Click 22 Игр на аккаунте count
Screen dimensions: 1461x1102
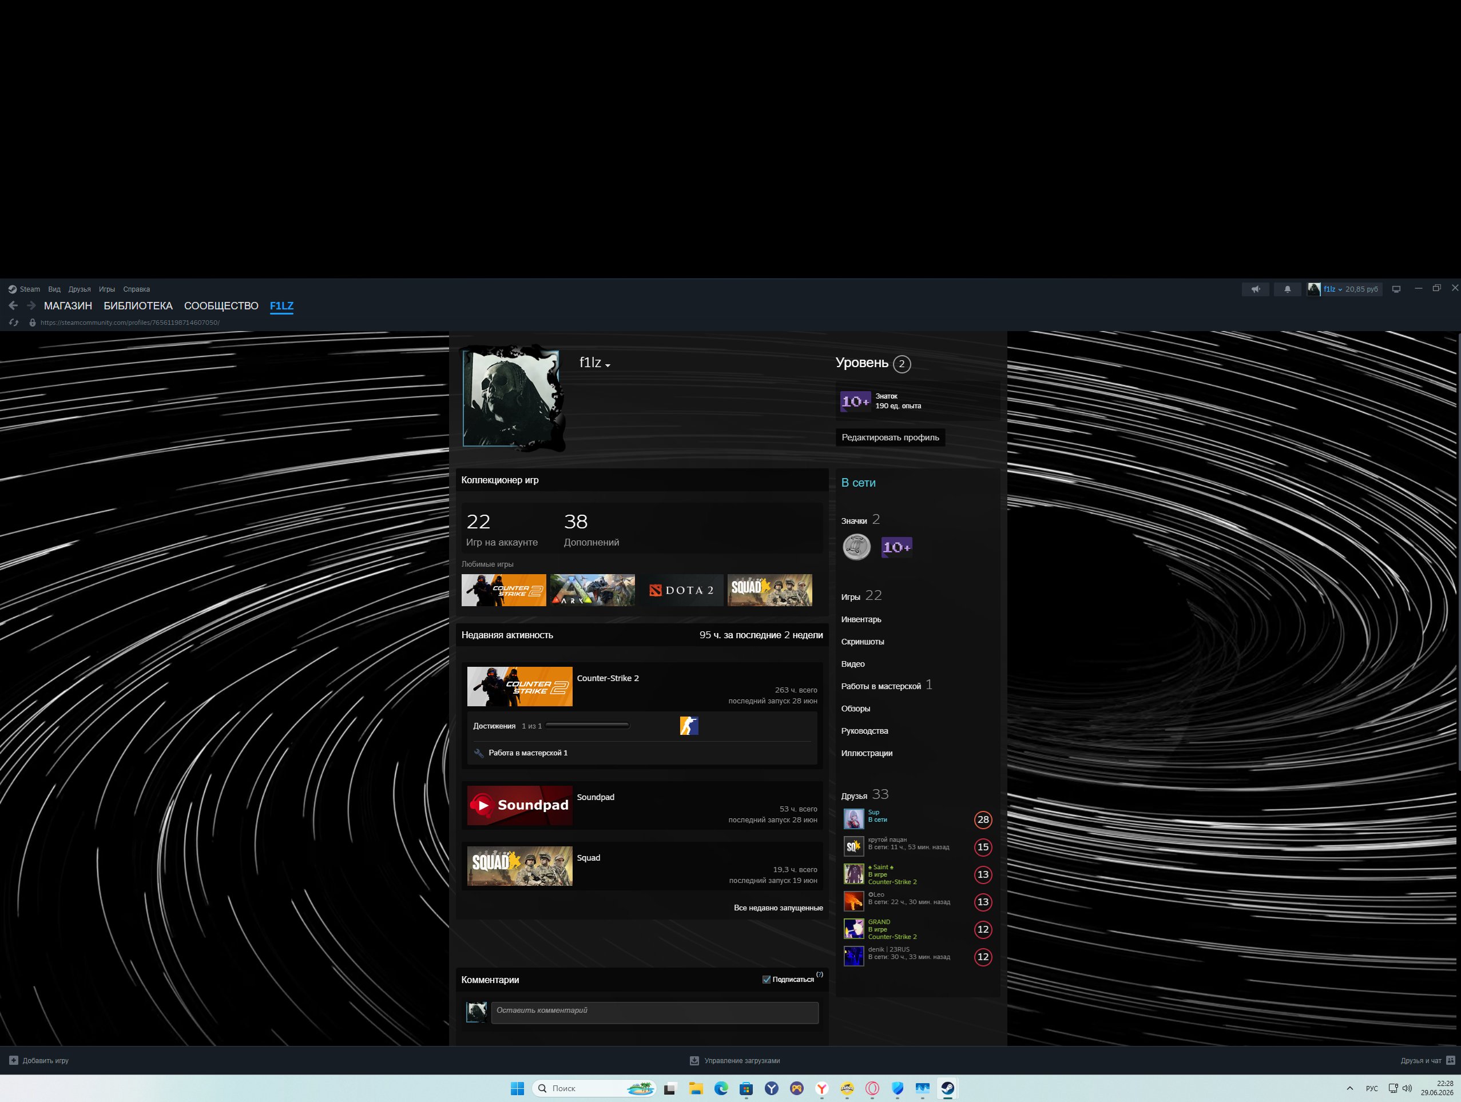(x=502, y=530)
